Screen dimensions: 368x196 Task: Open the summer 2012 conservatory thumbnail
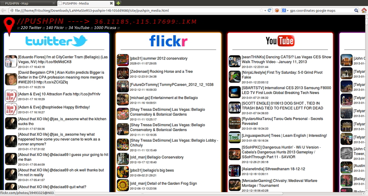point(123,60)
